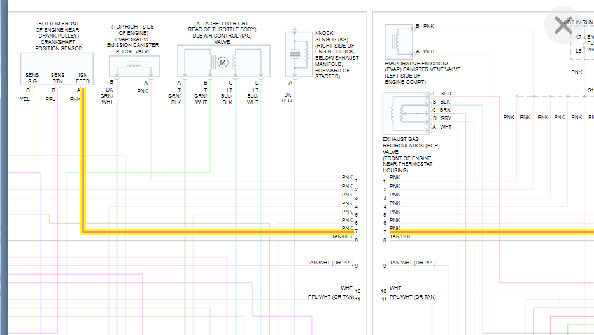Click the EVAP purge valve coil symbol
Viewport: 594px width, 335px height.
134,66
